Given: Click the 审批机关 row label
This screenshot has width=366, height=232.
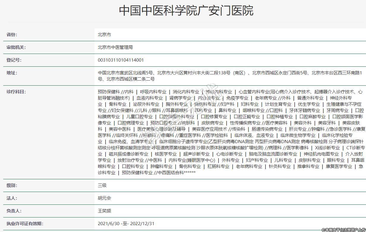Looking at the screenshot, I should click(x=16, y=47).
